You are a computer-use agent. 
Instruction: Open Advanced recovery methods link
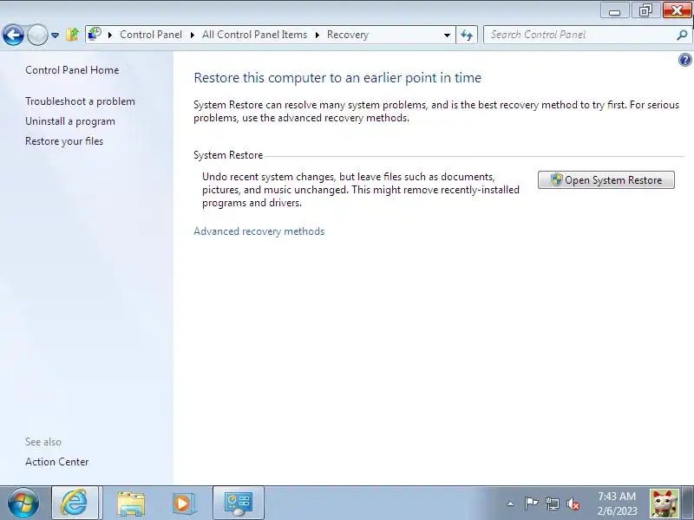click(259, 231)
